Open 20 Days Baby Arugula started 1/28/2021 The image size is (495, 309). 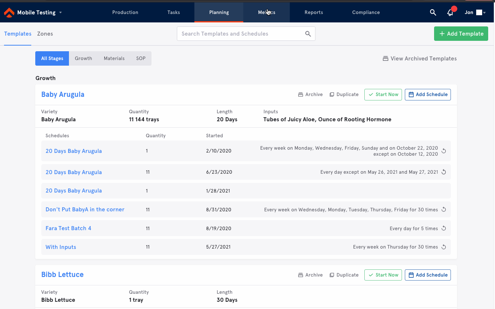tap(74, 191)
